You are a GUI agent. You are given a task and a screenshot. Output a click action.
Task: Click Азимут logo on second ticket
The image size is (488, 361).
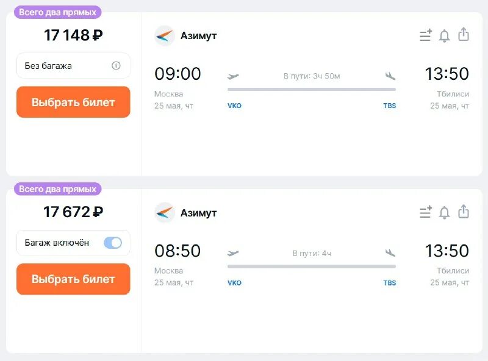click(x=165, y=213)
